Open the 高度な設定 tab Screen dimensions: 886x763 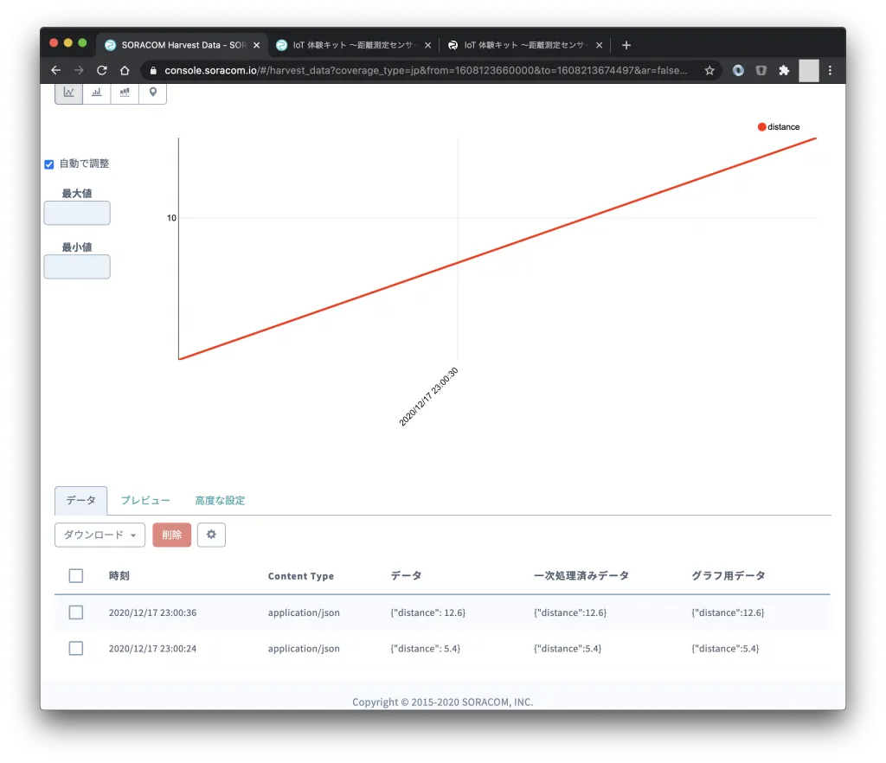tap(220, 500)
